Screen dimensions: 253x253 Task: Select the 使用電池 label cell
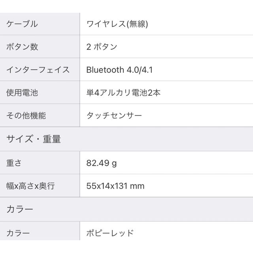tap(40, 93)
